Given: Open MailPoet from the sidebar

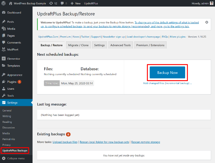Looking at the screenshot, I should coord(13,49).
